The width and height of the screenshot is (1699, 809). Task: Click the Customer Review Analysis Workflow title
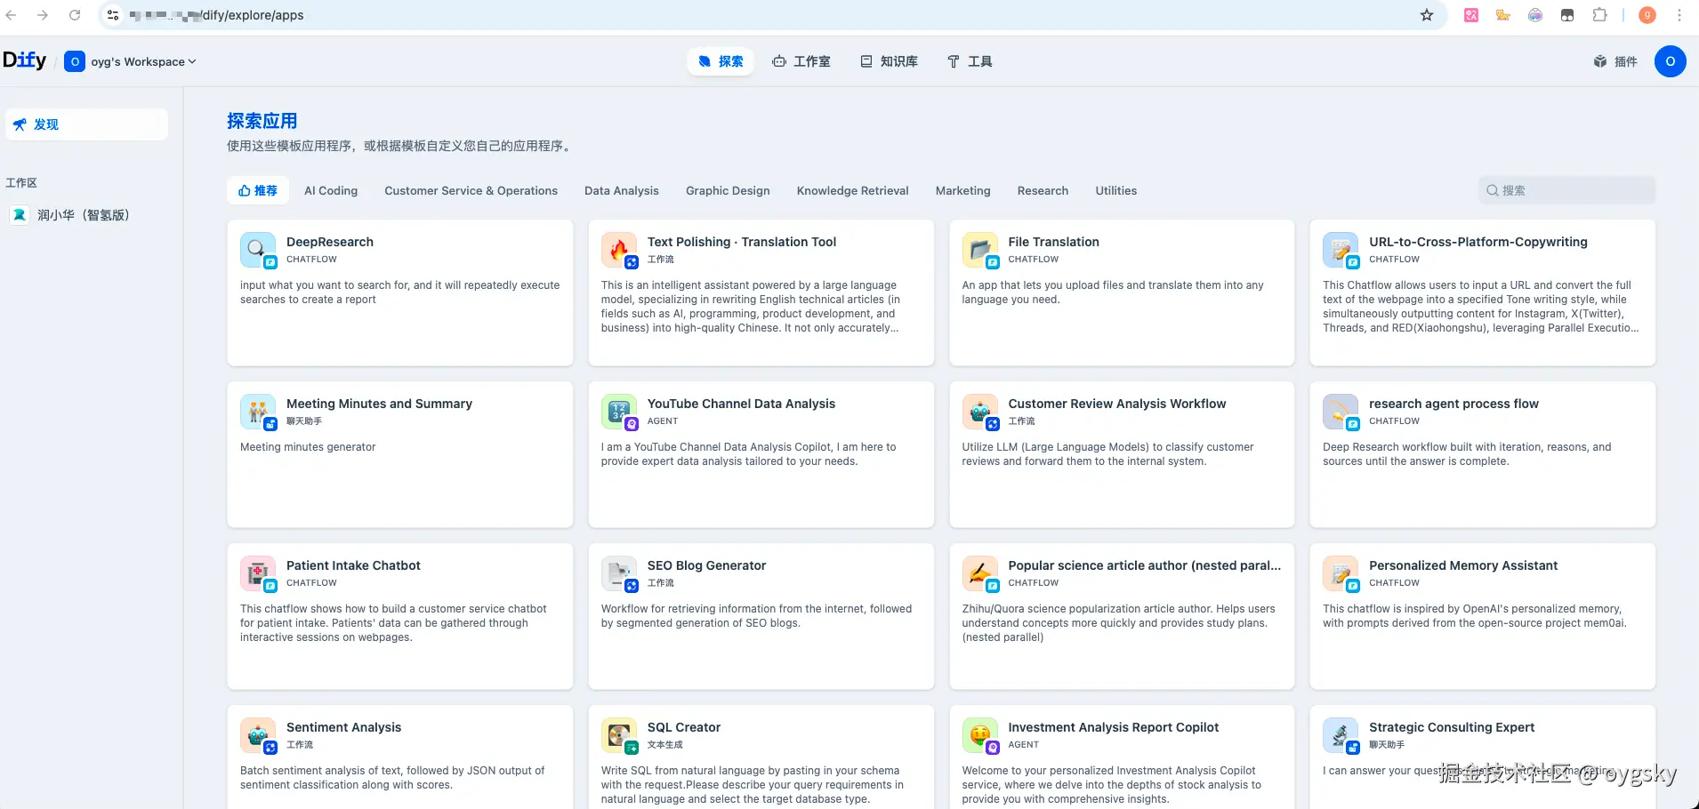(x=1117, y=404)
